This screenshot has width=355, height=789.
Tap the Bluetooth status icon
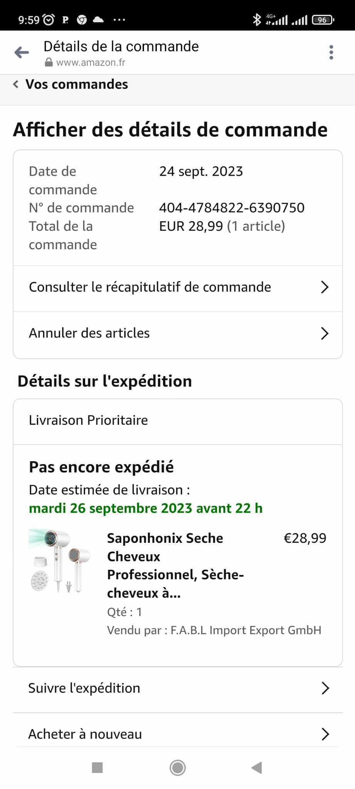click(x=256, y=20)
